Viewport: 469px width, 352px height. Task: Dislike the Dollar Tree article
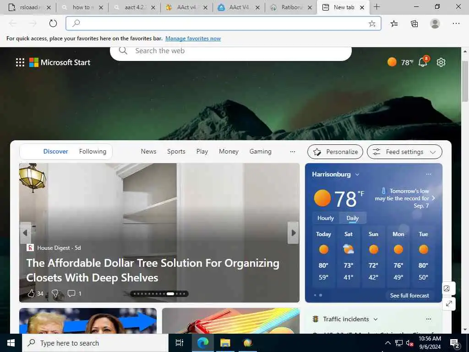click(x=55, y=293)
